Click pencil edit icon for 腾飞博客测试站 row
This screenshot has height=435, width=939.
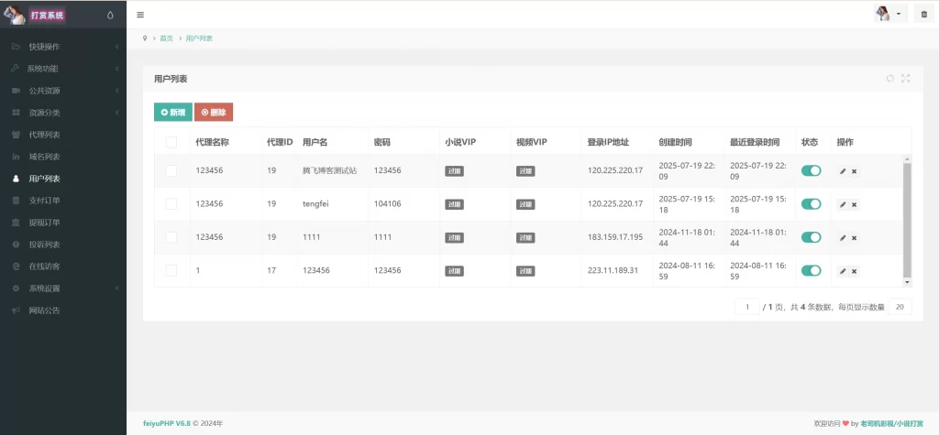843,171
